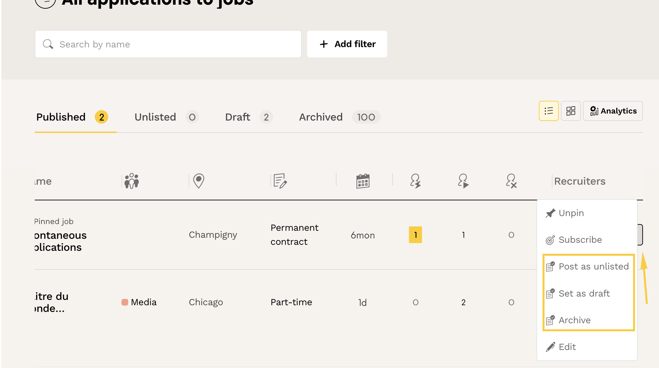659x368 pixels.
Task: Sort by contract type icon column
Action: (280, 181)
